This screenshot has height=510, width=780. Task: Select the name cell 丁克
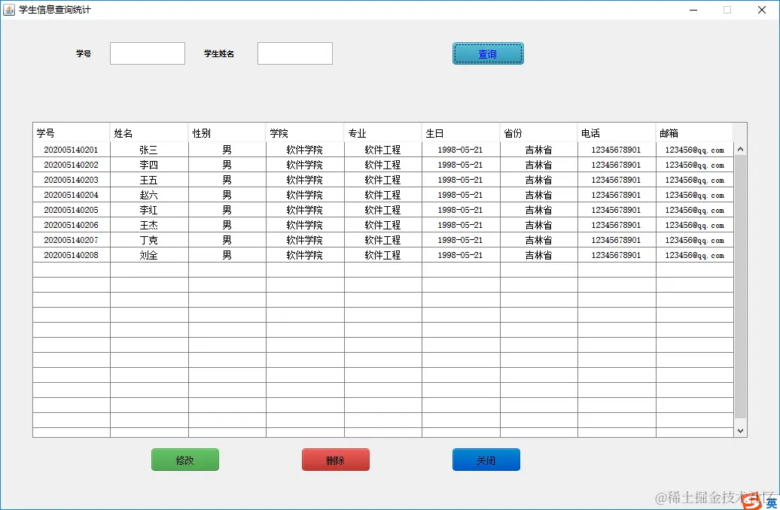pos(149,240)
